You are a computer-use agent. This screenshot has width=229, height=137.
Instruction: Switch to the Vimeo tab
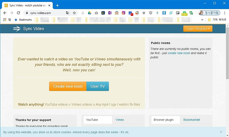pos(120,120)
